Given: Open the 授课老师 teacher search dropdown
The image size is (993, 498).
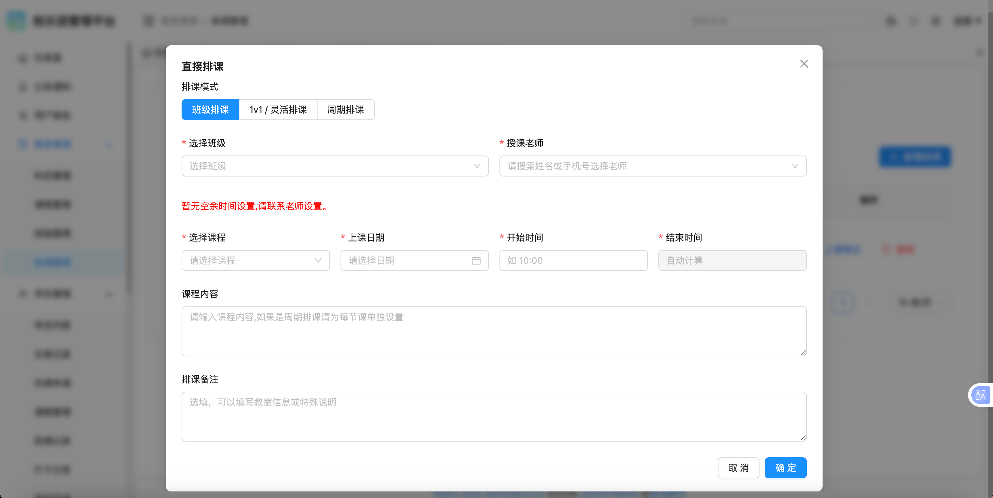Looking at the screenshot, I should (644, 166).
